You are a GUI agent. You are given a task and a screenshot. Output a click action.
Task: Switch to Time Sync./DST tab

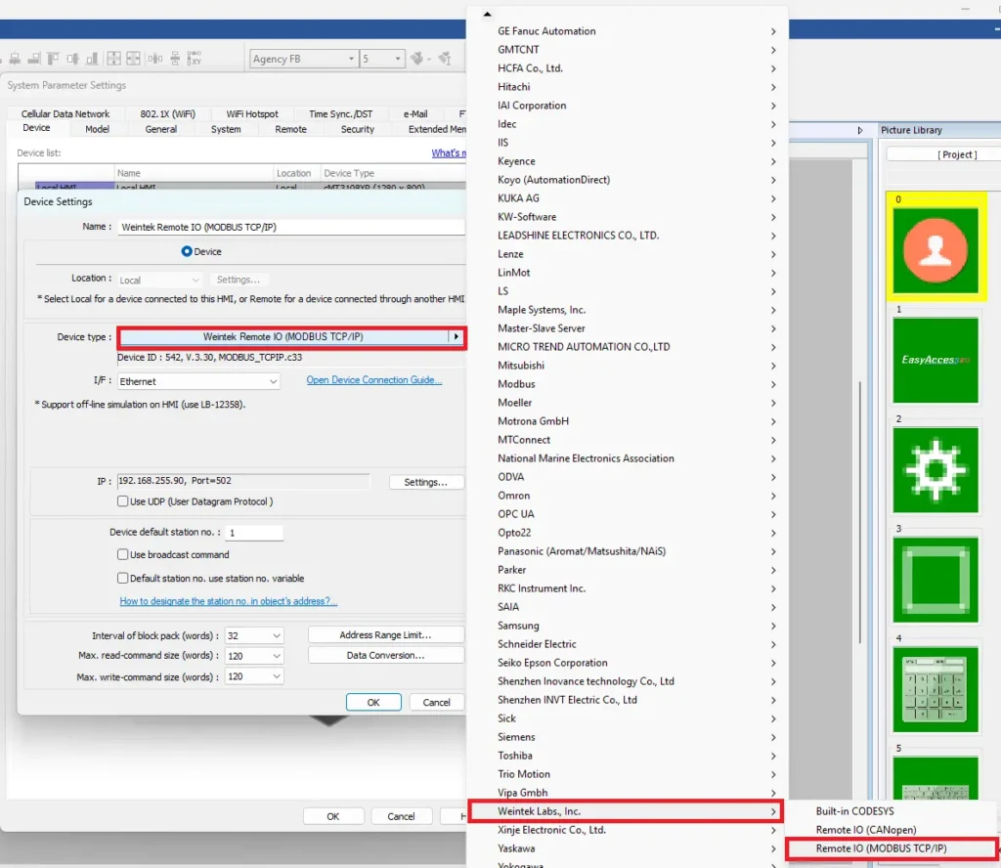[341, 113]
